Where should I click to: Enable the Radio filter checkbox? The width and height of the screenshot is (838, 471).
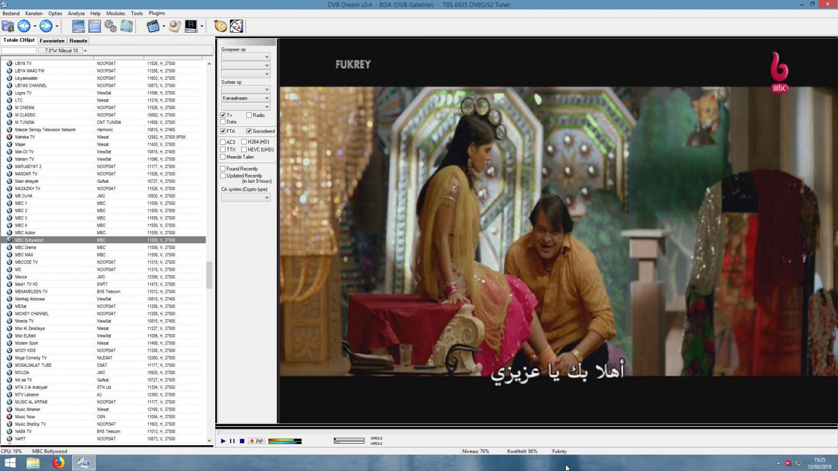pos(250,115)
